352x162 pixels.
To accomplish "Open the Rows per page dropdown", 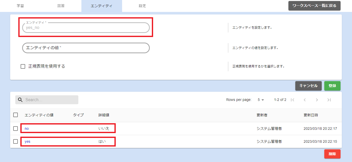I will tap(261, 100).
